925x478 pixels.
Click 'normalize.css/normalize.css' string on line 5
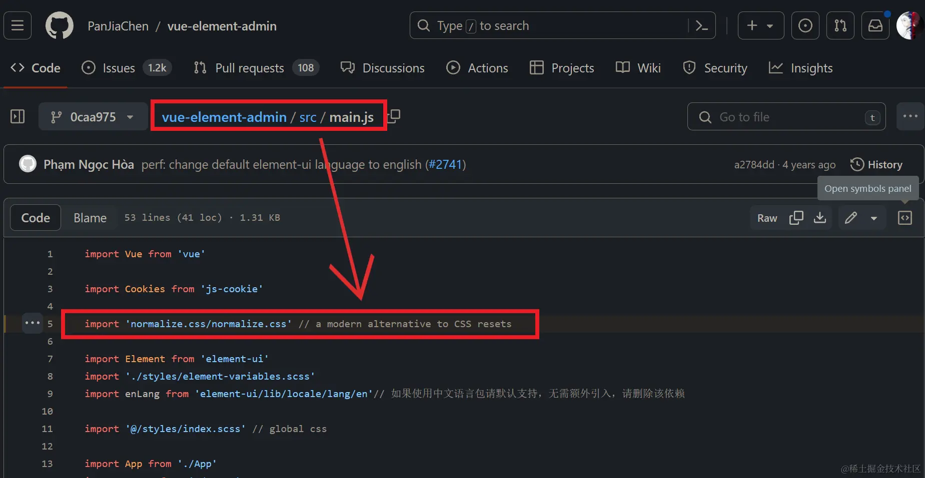pyautogui.click(x=208, y=324)
